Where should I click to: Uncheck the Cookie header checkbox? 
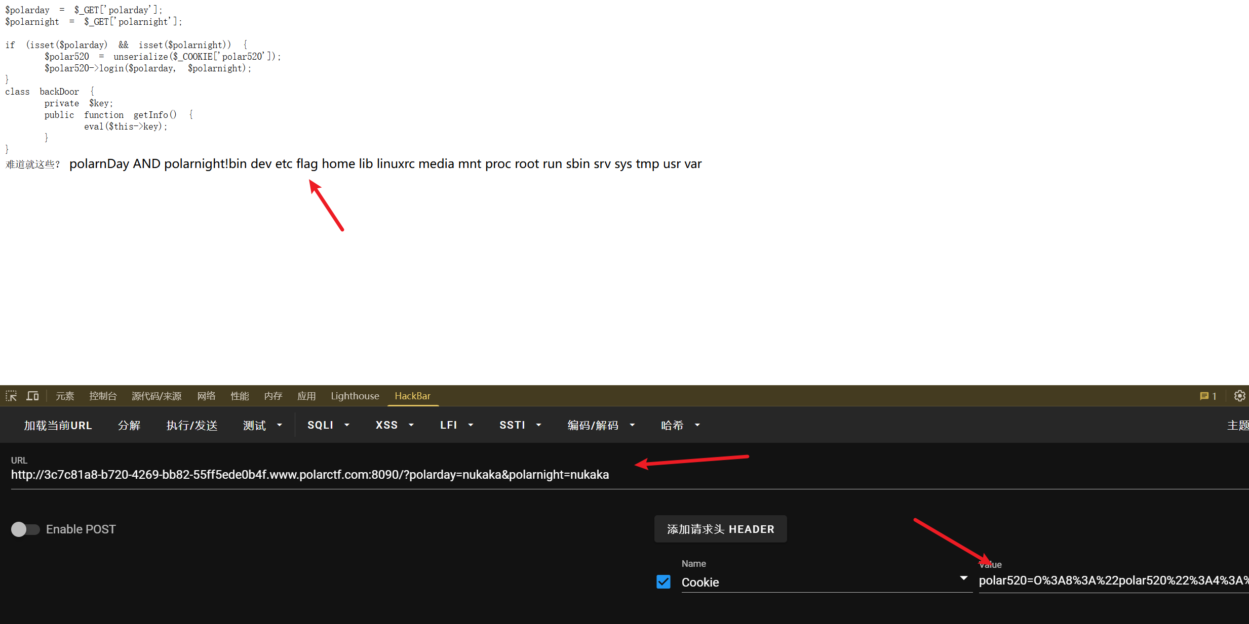663,582
